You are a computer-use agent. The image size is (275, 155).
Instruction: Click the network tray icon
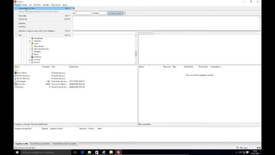[244, 152]
